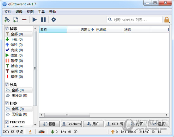Select 全部 (0) under 分类

(x=19, y=90)
